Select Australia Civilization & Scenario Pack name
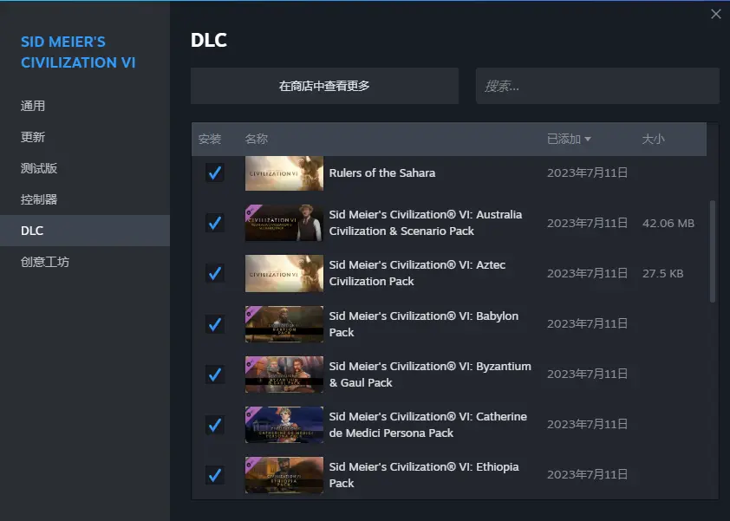 (426, 223)
